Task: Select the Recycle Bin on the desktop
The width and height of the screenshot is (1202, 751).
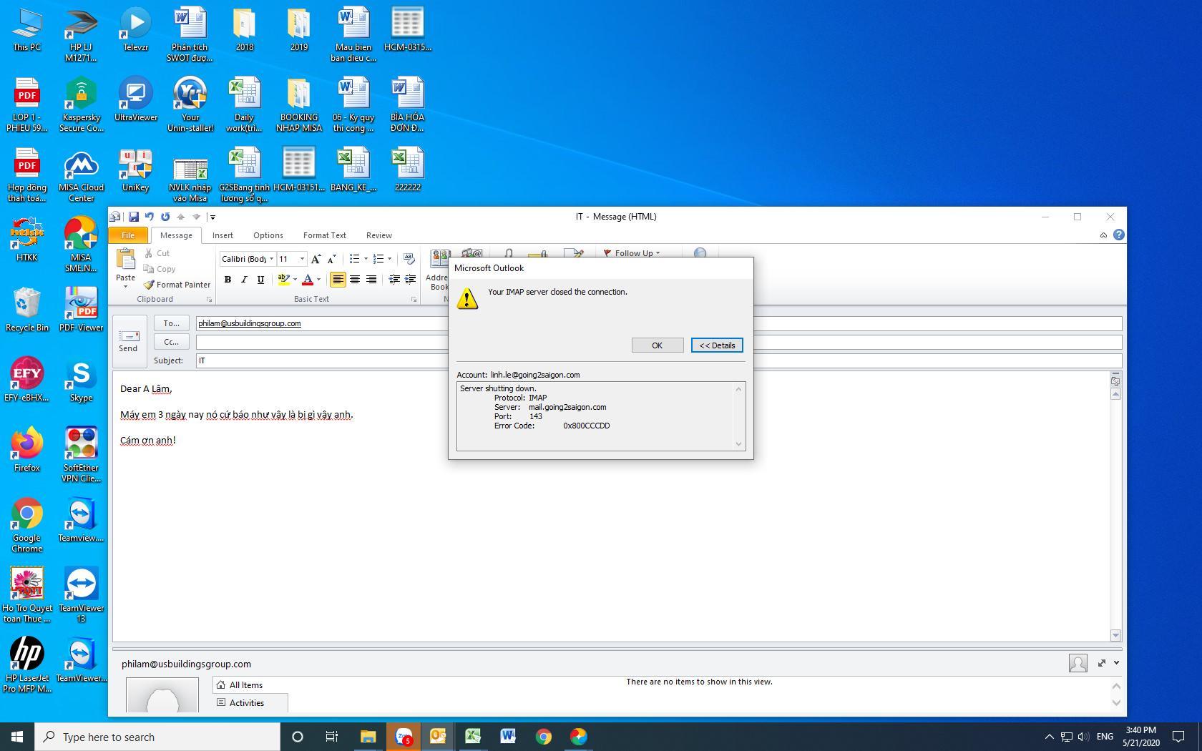Action: [26, 310]
